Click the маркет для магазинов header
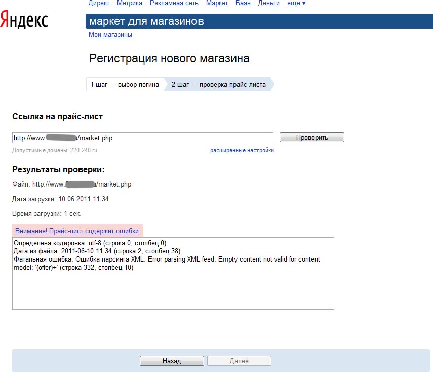The image size is (433, 372). pyautogui.click(x=147, y=21)
